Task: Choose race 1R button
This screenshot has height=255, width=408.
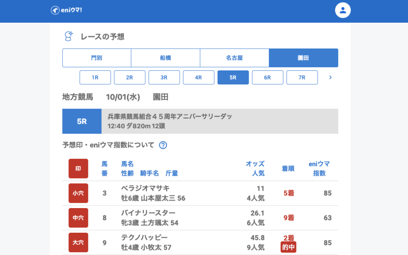Action: (x=95, y=78)
